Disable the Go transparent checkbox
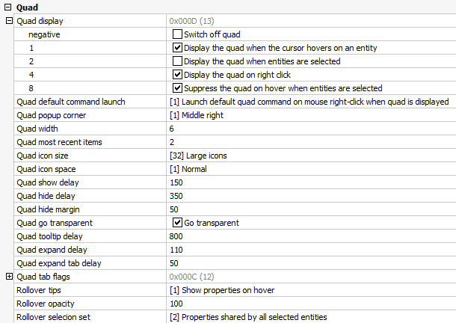Image resolution: width=456 pixels, height=323 pixels. 177,223
